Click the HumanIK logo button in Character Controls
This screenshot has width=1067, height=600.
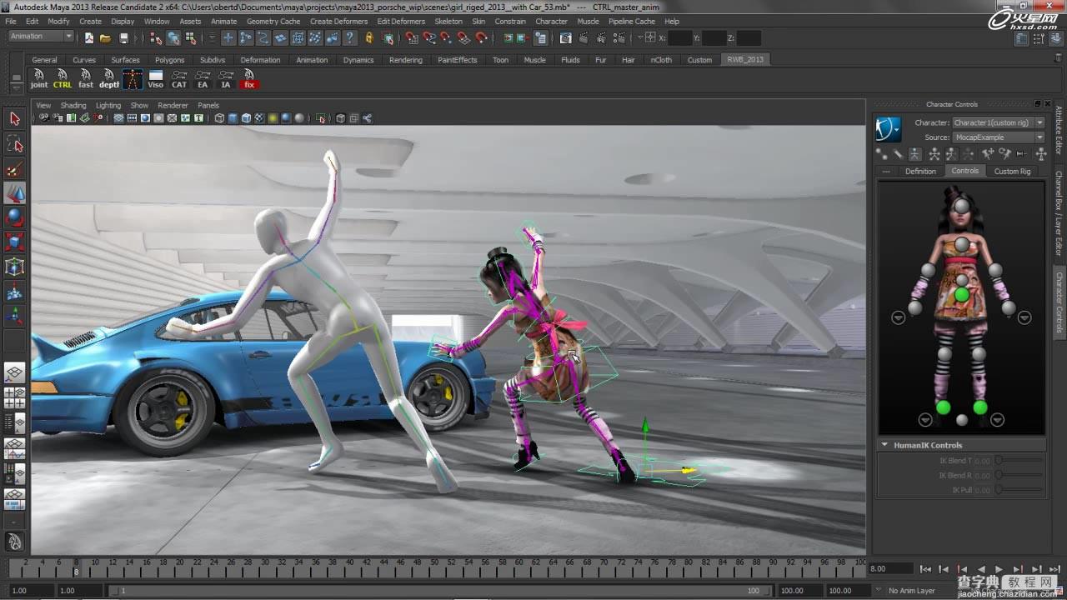click(x=889, y=129)
